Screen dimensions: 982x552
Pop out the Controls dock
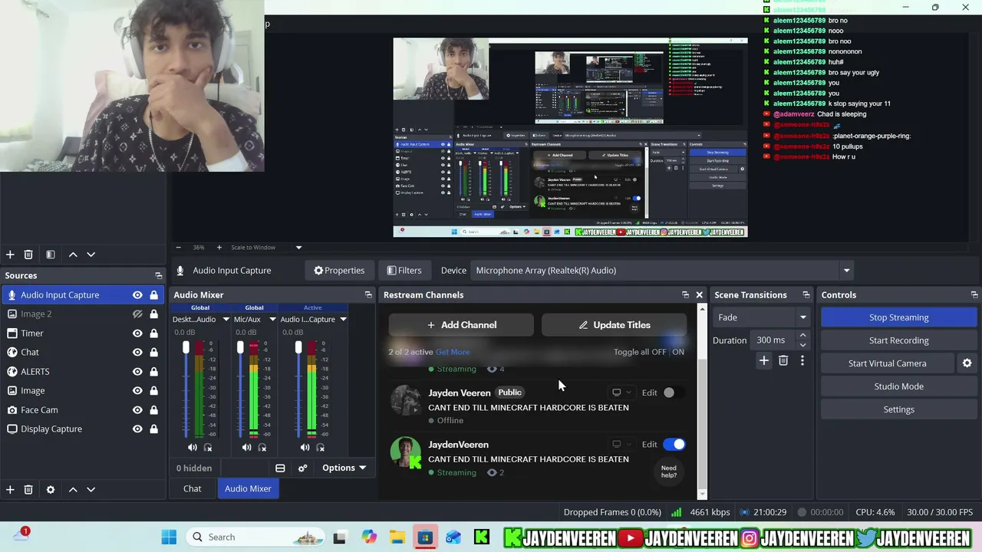[974, 295]
